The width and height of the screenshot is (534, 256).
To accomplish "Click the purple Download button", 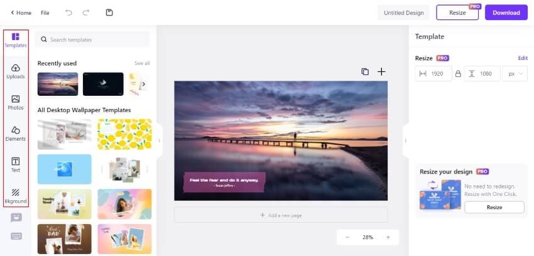I will click(x=506, y=13).
